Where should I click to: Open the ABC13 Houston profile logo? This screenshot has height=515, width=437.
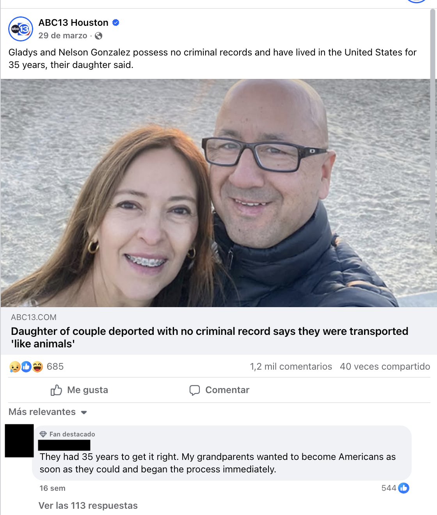(x=21, y=29)
